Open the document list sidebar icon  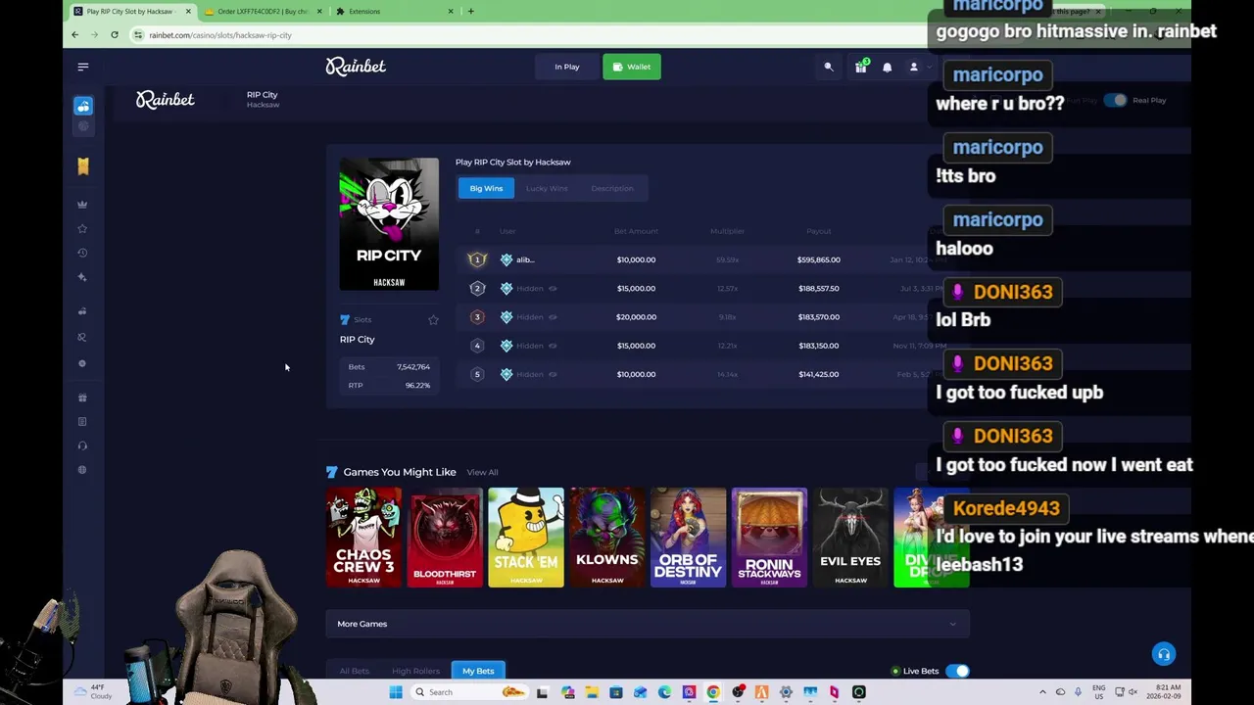(x=82, y=421)
